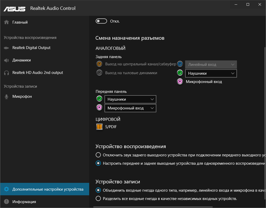This screenshot has height=208, width=266.
Task: Expand the Микрофонный вход dropdown
Action: pyautogui.click(x=130, y=108)
